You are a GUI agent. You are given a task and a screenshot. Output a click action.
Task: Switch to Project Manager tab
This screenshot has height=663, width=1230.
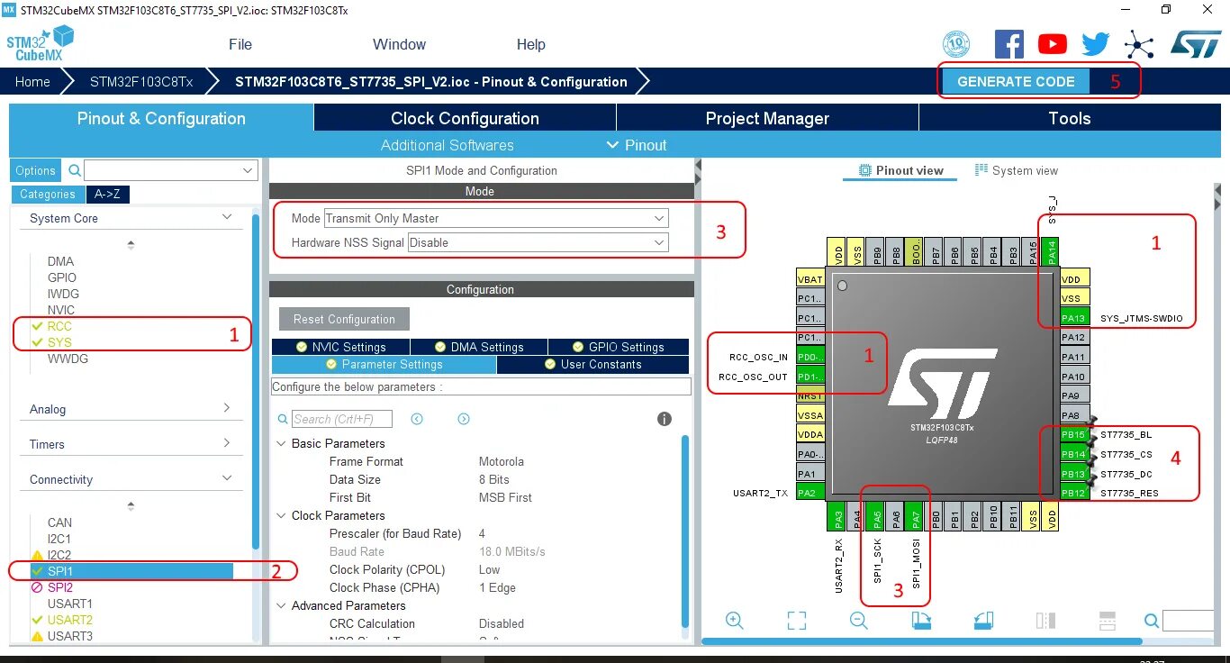click(x=767, y=118)
